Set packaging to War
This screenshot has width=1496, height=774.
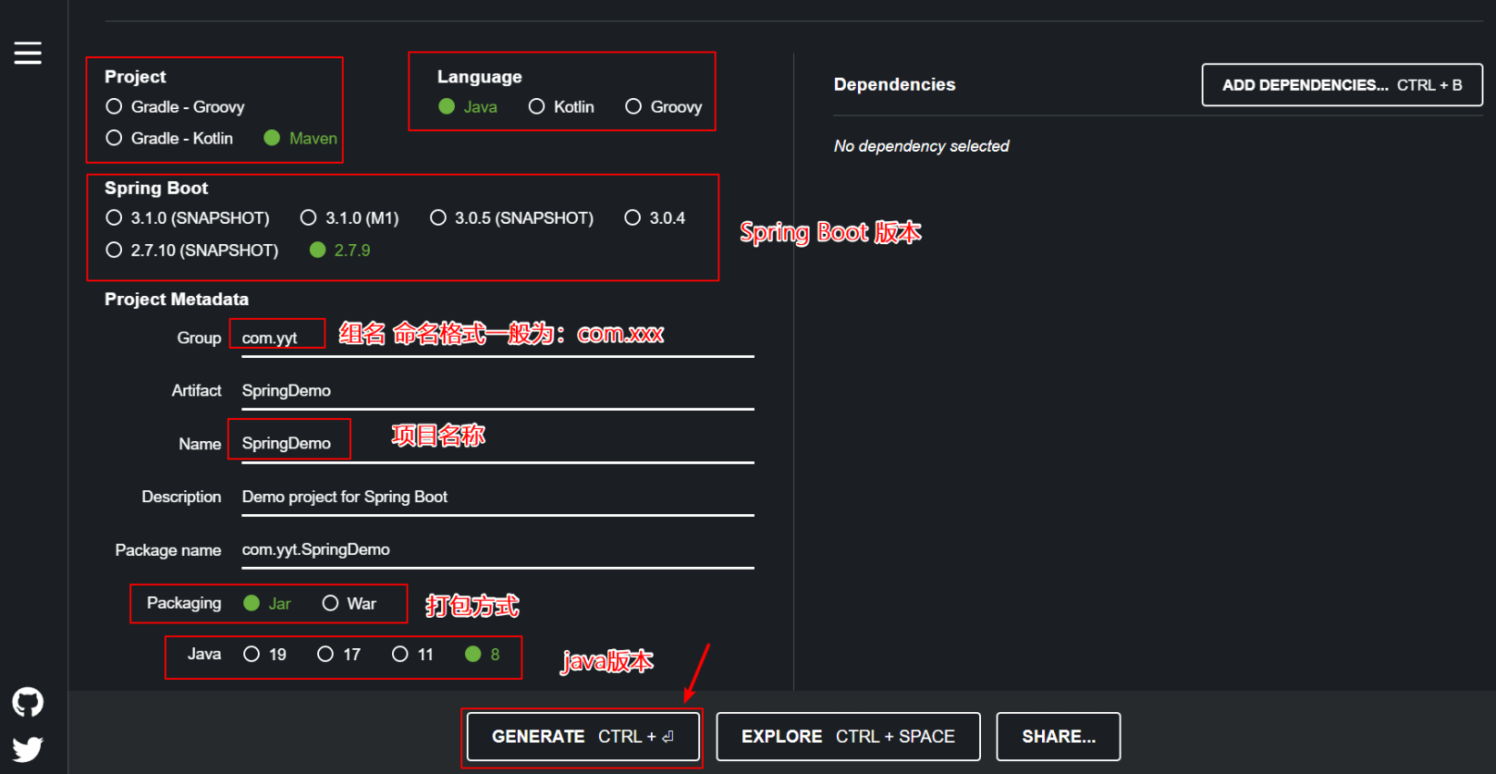click(x=349, y=604)
